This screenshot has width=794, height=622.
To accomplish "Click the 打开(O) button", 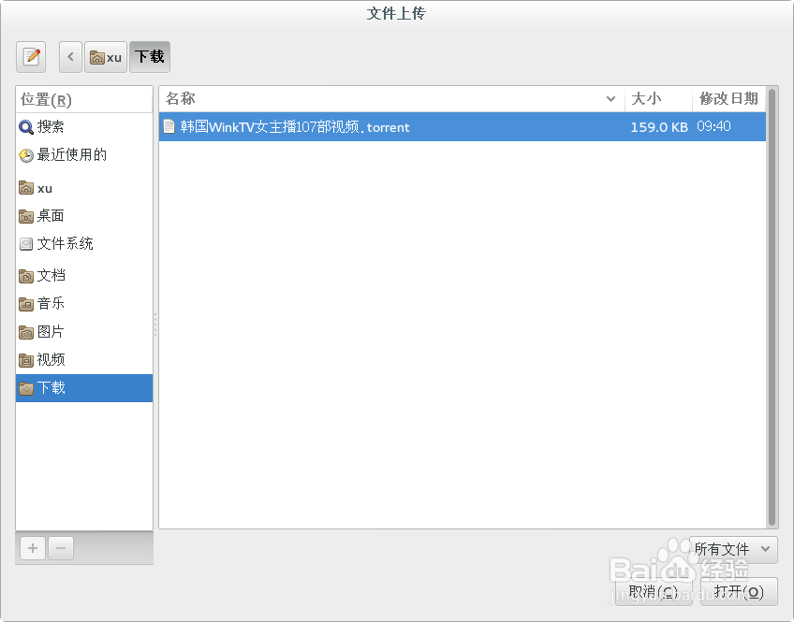I will pos(739,592).
